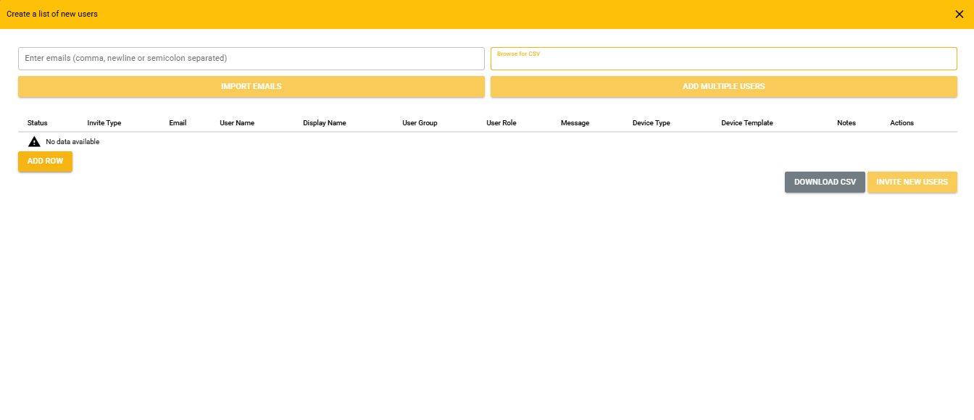
Task: Click the Notes column header
Action: (x=846, y=123)
